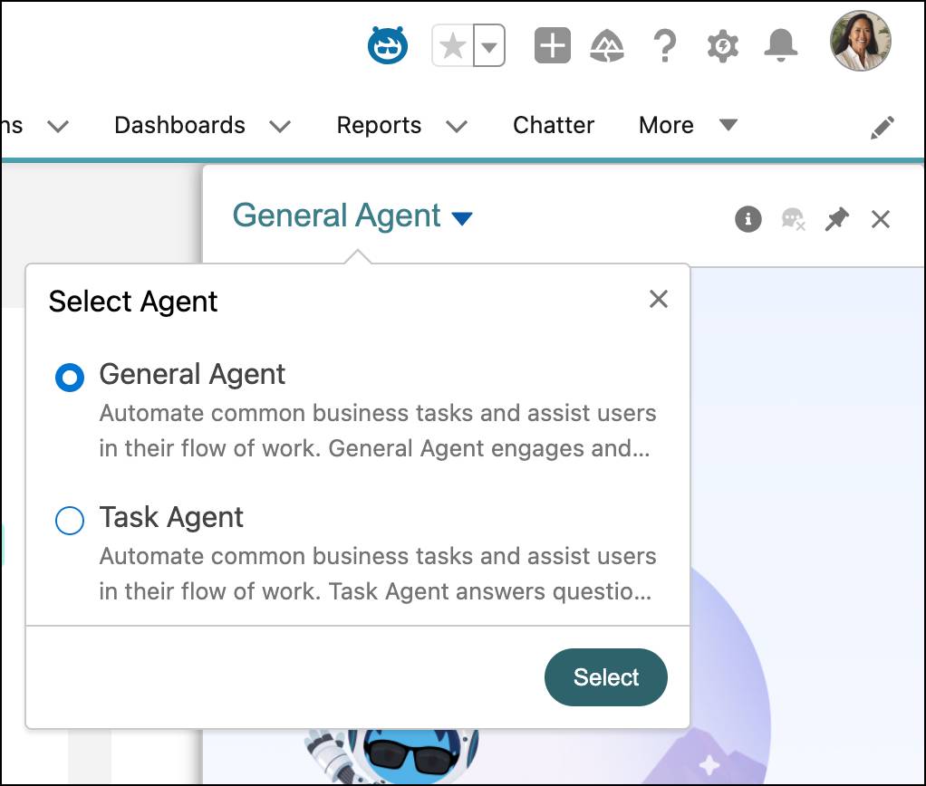Click the Select button
This screenshot has width=926, height=786.
coord(606,676)
